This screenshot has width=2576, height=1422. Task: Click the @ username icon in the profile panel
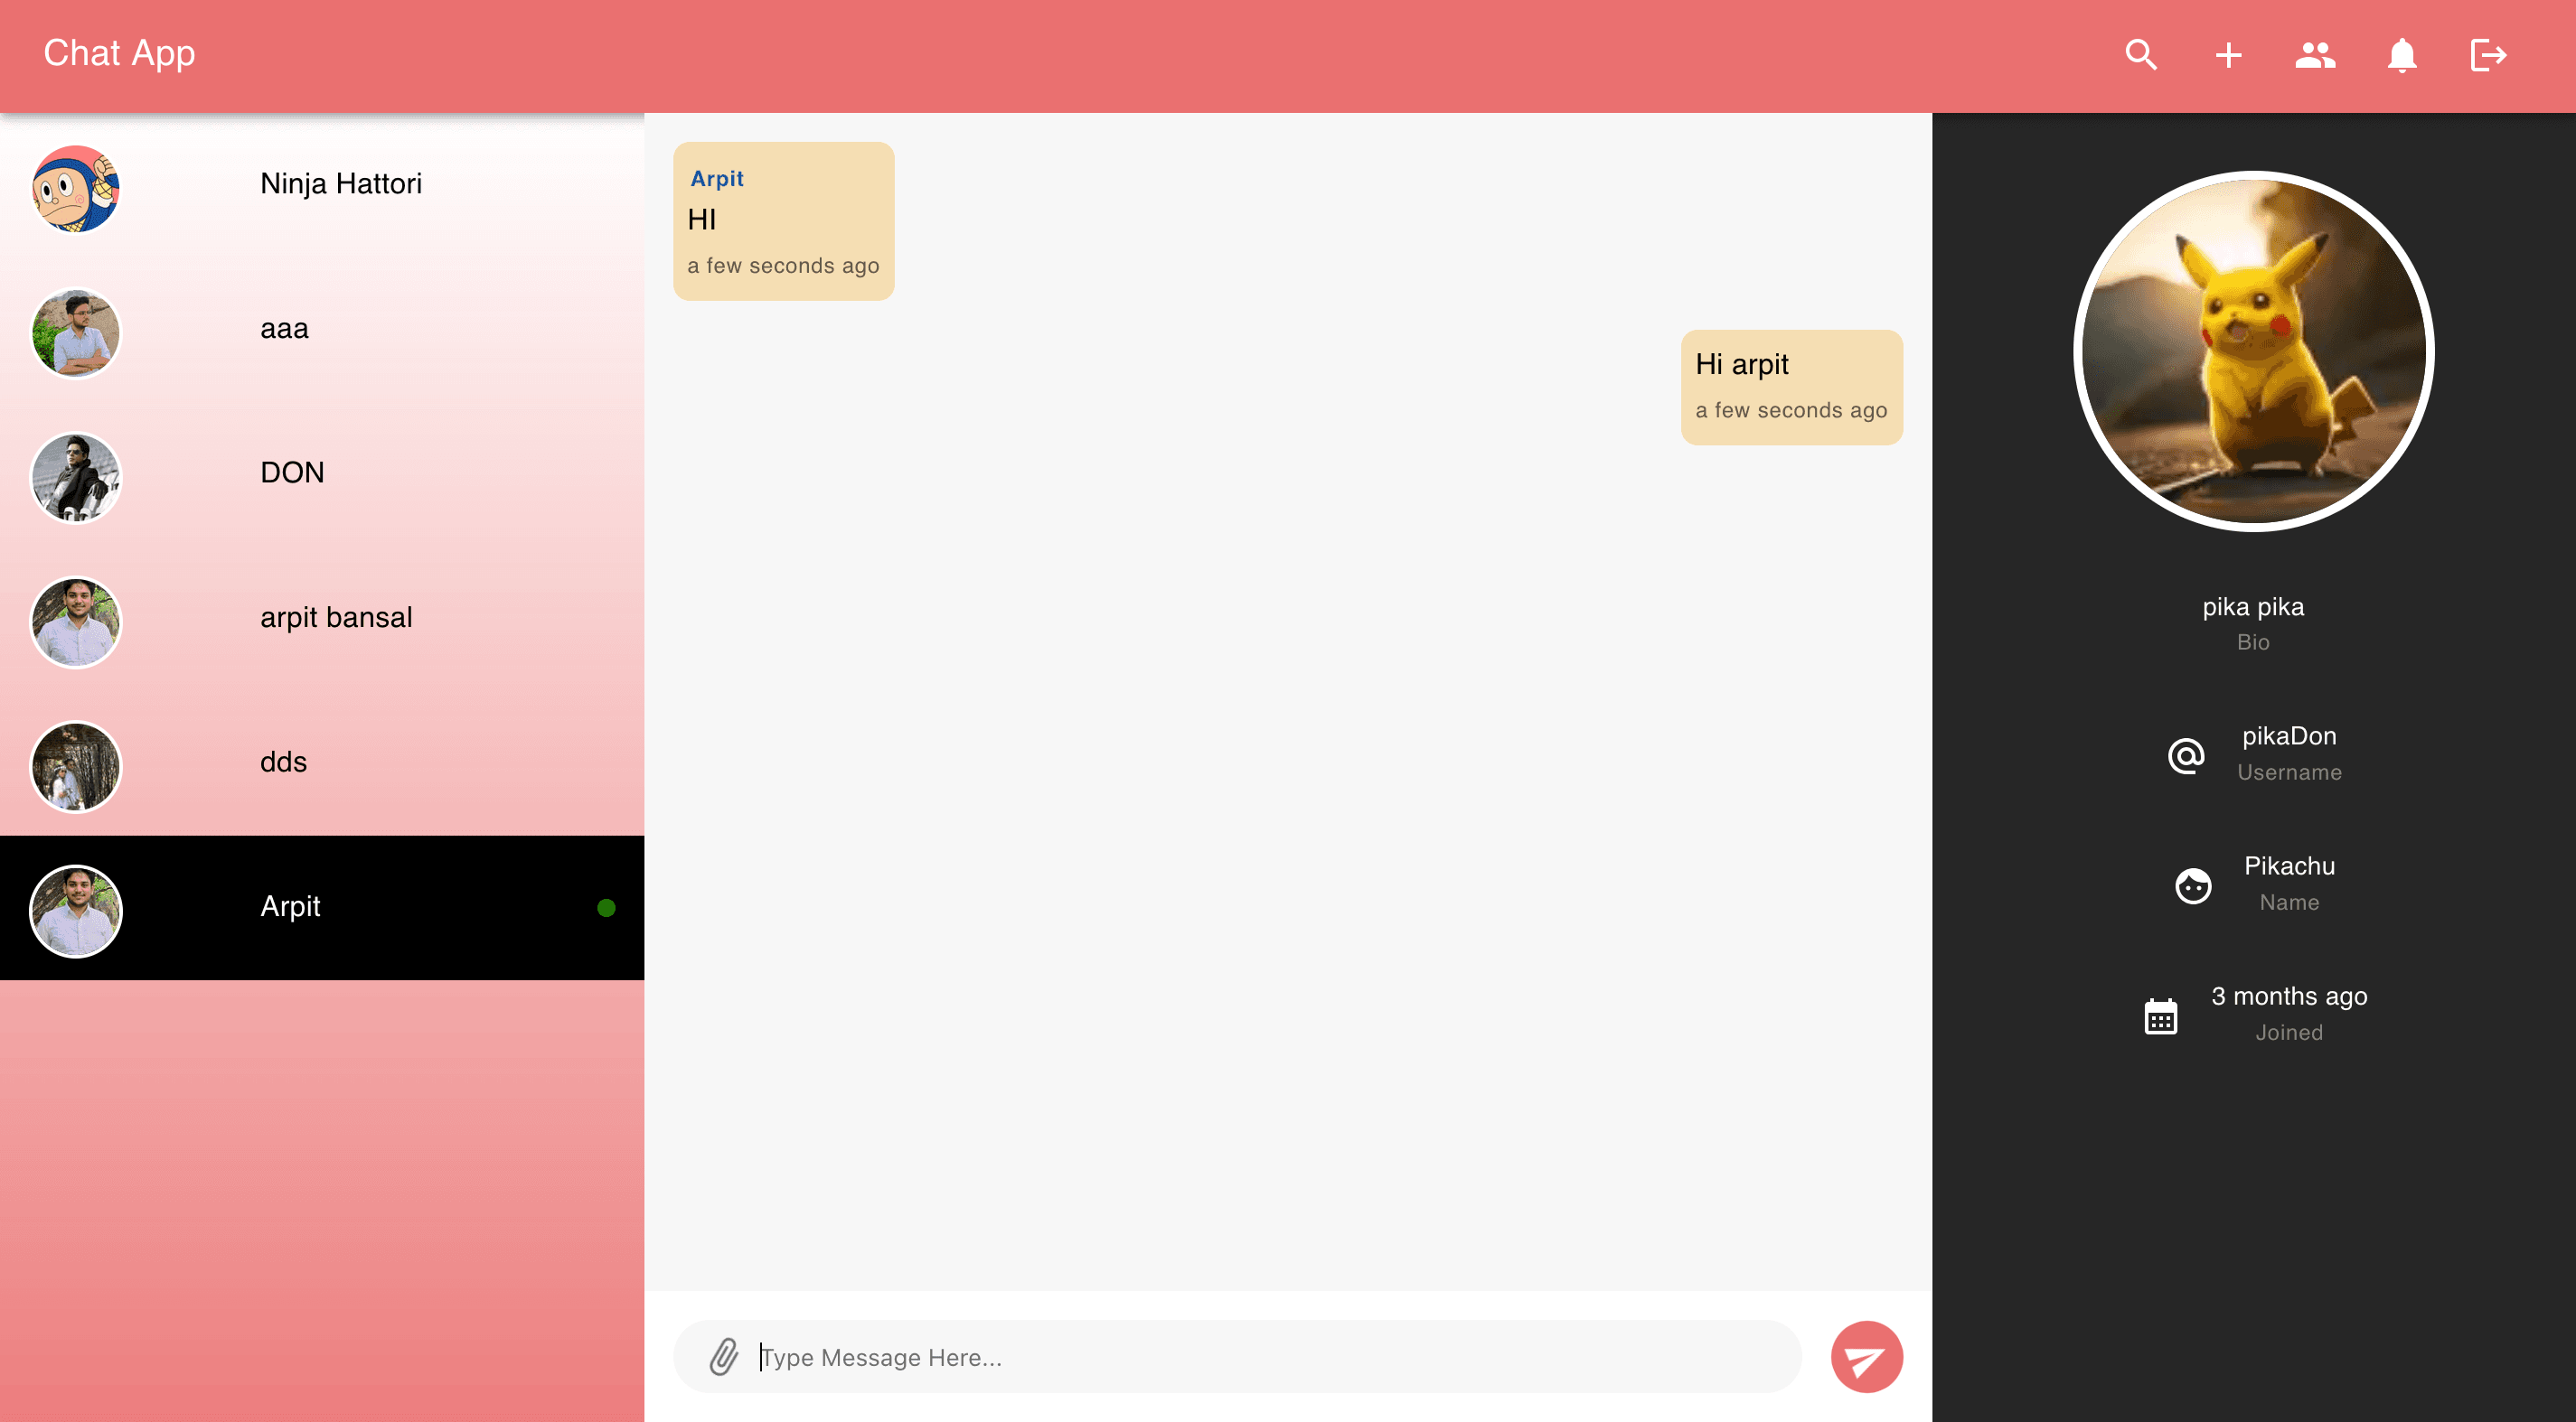click(x=2186, y=756)
